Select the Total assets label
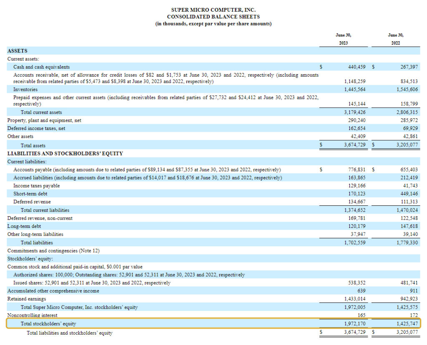 (x=33, y=145)
